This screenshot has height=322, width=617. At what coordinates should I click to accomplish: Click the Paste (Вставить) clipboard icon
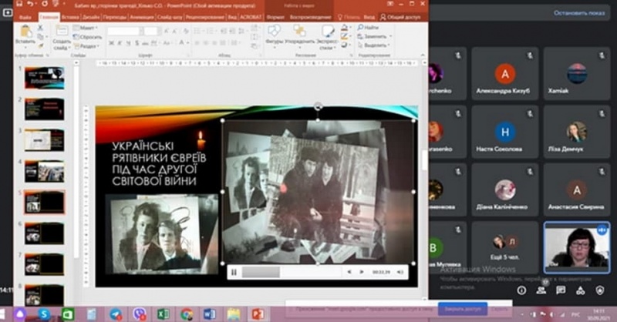pyautogui.click(x=25, y=32)
